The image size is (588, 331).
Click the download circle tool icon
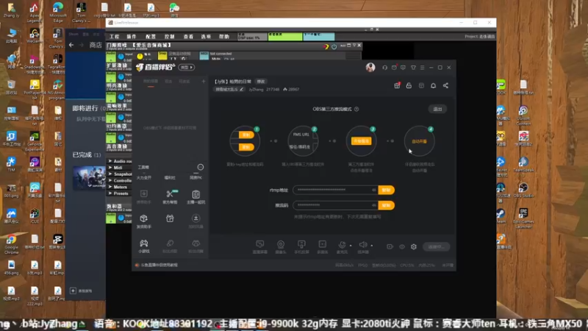click(x=196, y=218)
